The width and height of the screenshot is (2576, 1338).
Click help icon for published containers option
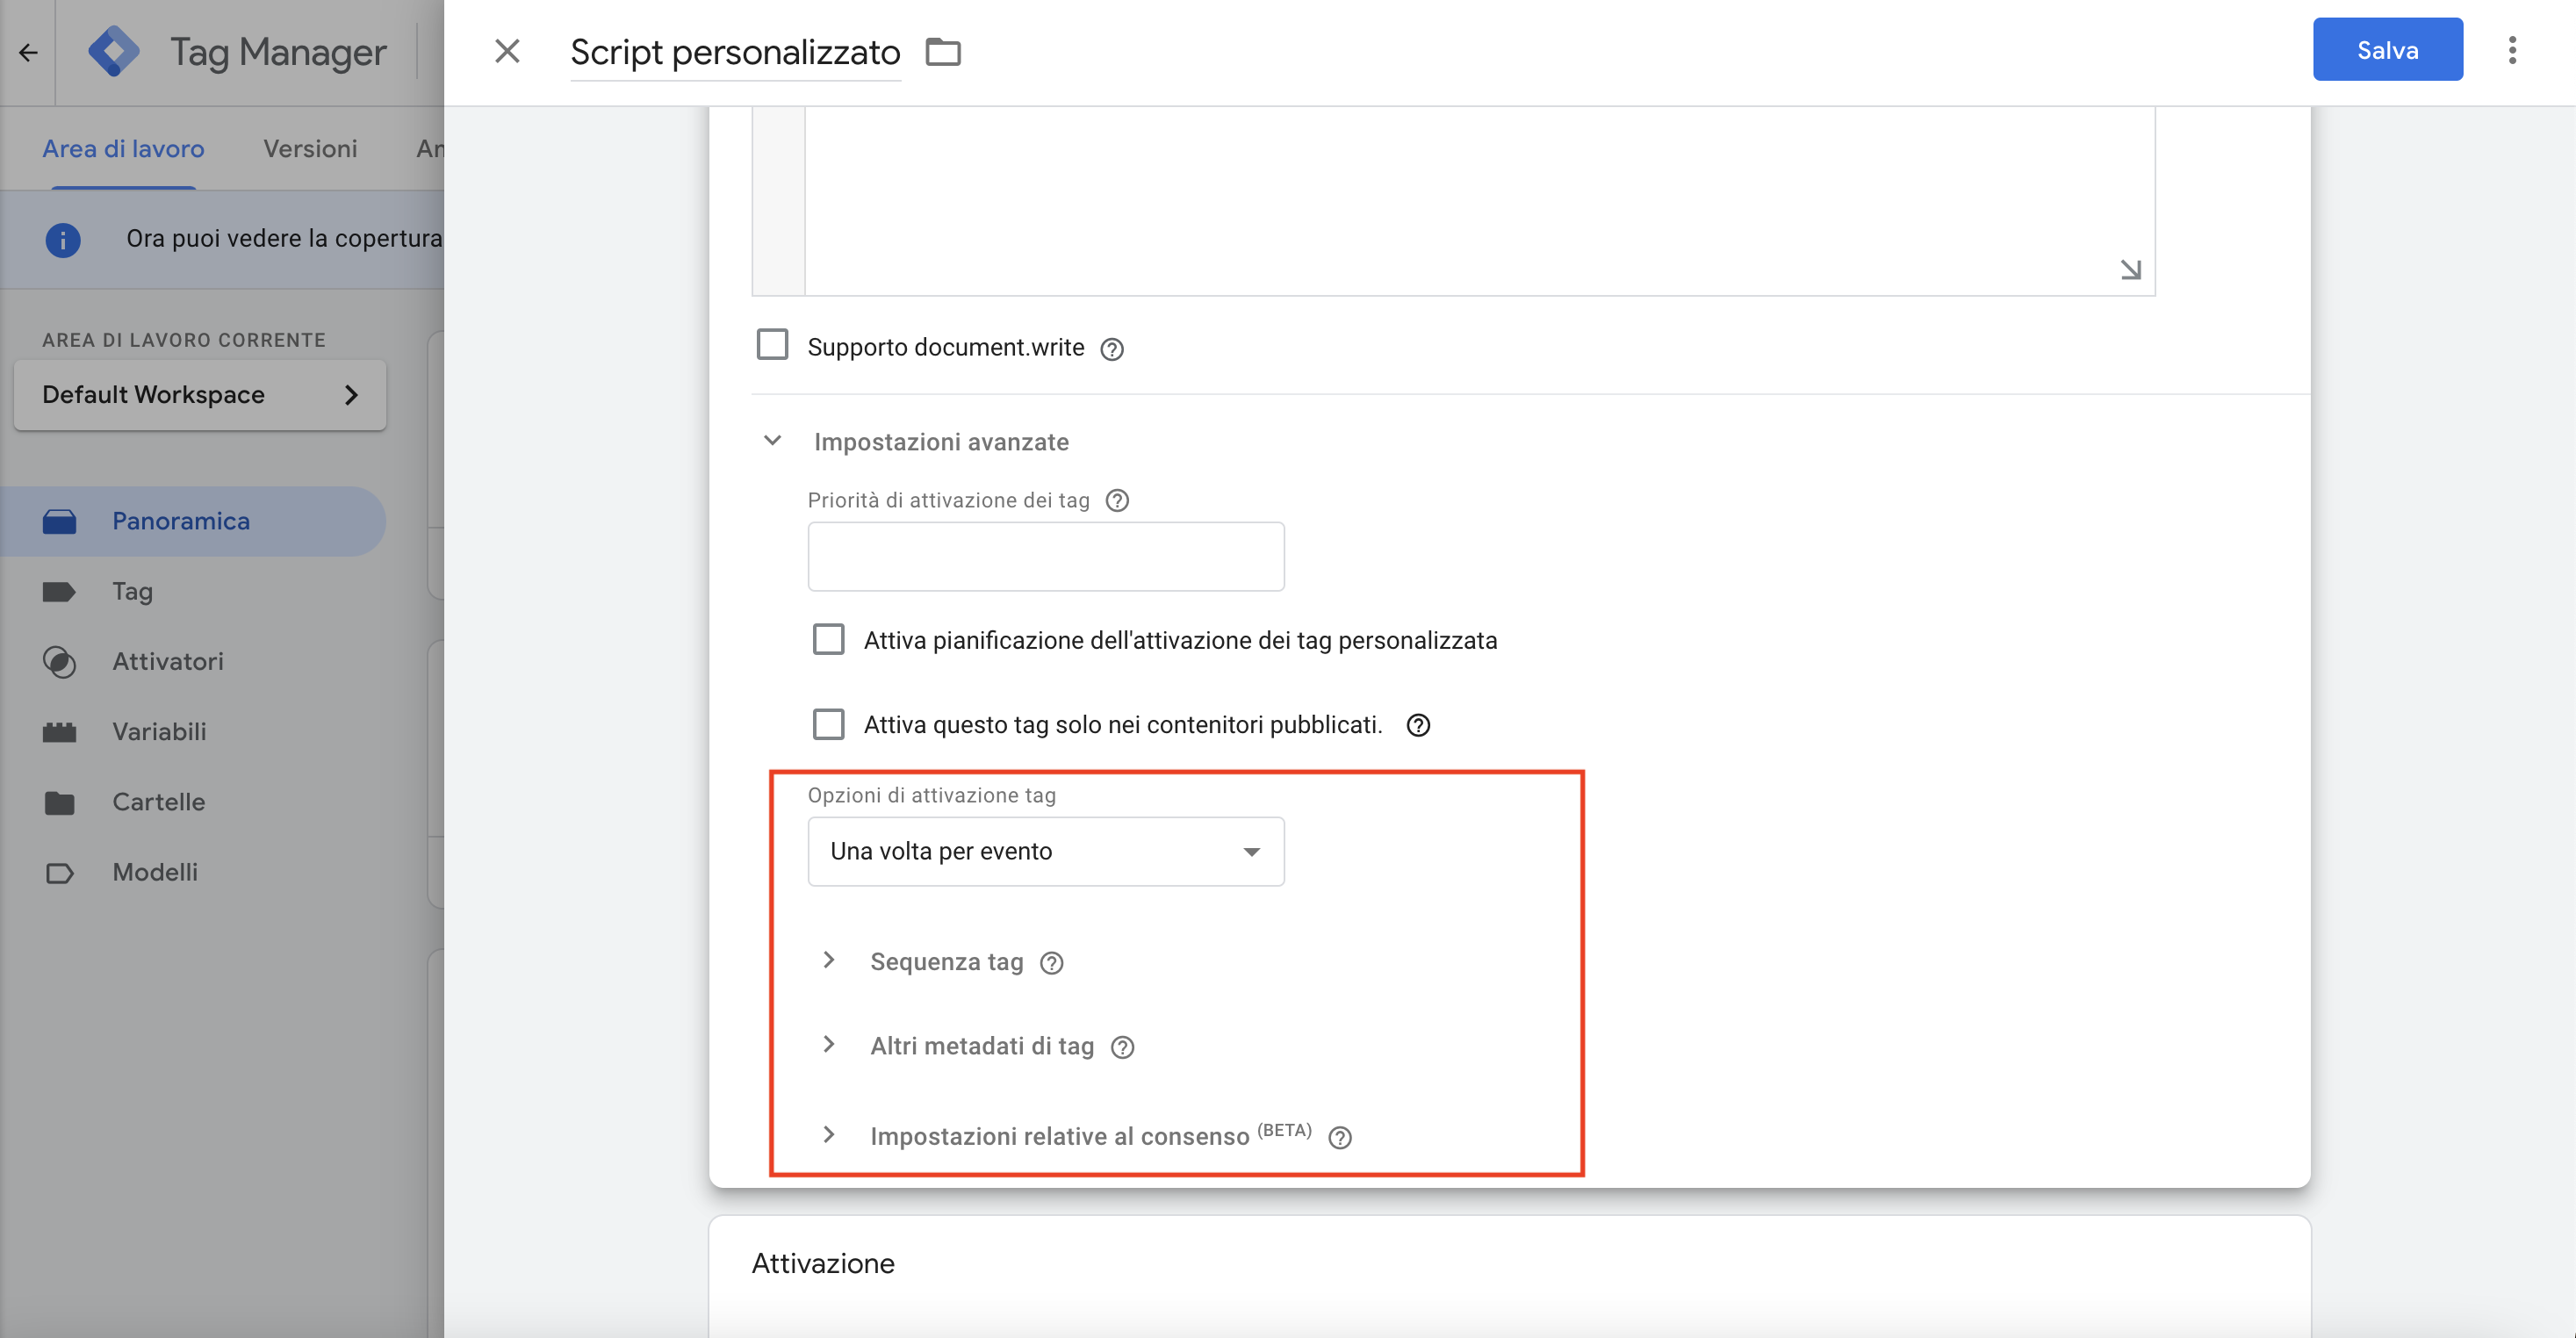(1418, 725)
